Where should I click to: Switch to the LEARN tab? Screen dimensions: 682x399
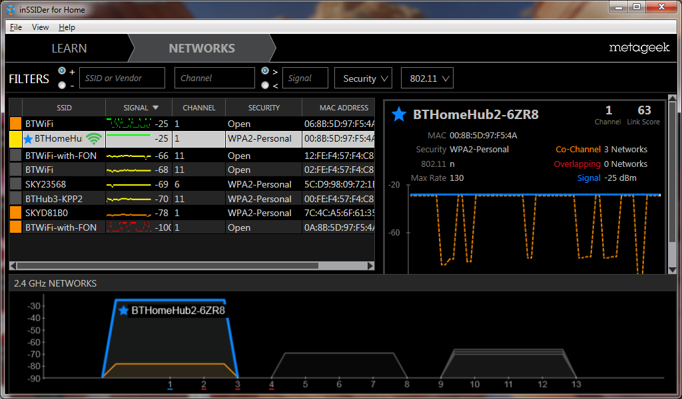click(69, 49)
